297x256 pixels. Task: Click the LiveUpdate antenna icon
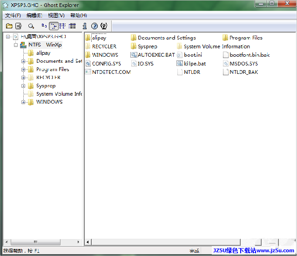tap(104, 26)
